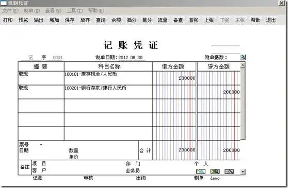
Task: Click the 流量 toolbar button
Action: (163, 20)
